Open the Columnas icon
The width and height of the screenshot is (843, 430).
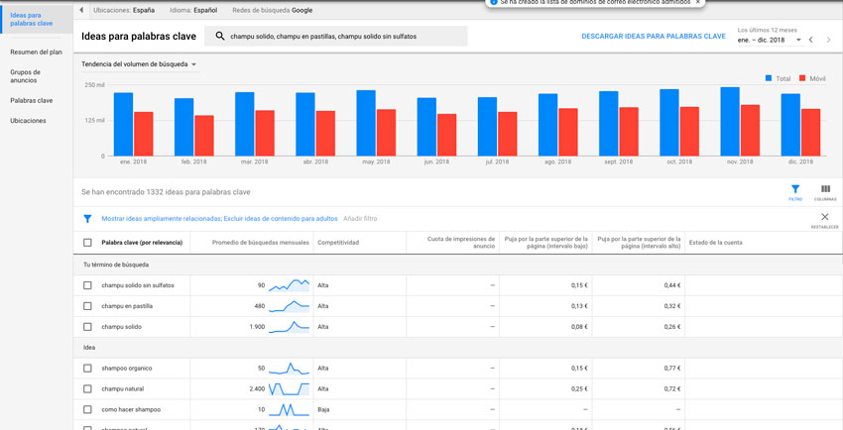(x=825, y=189)
